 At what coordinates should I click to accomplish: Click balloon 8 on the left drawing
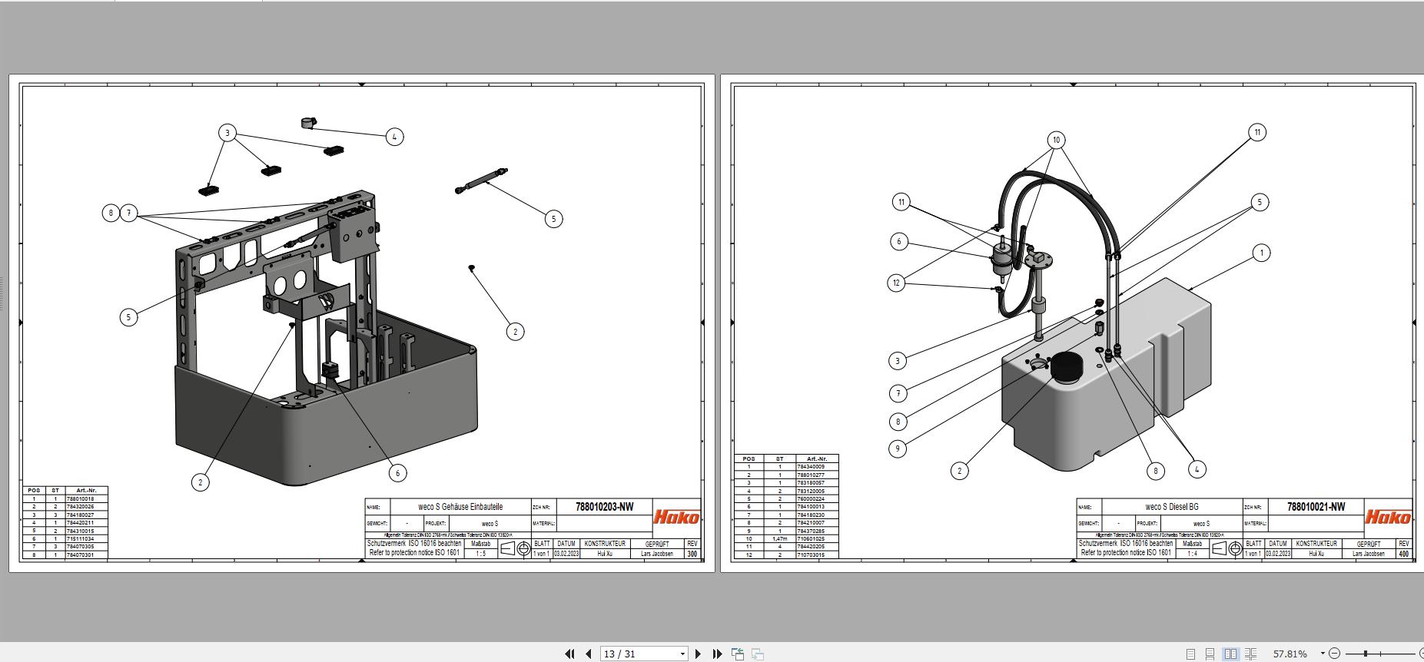tap(111, 213)
